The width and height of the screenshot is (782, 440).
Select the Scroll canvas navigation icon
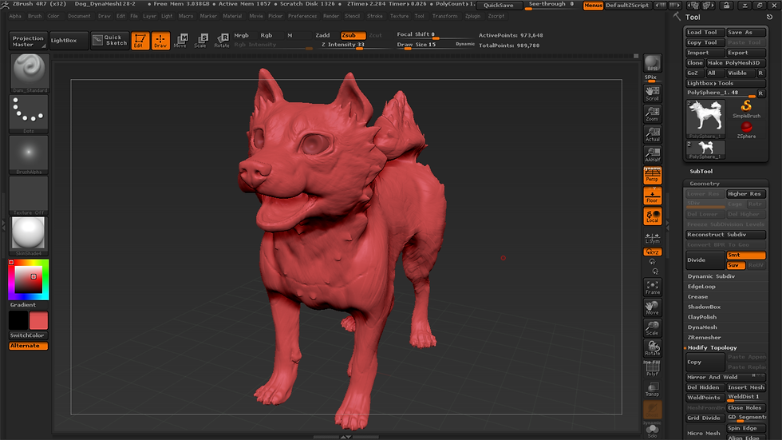pyautogui.click(x=653, y=93)
